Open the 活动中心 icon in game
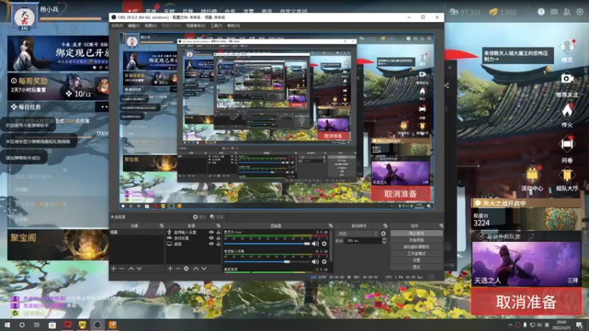Viewport: 589px width, 331px height. (532, 175)
